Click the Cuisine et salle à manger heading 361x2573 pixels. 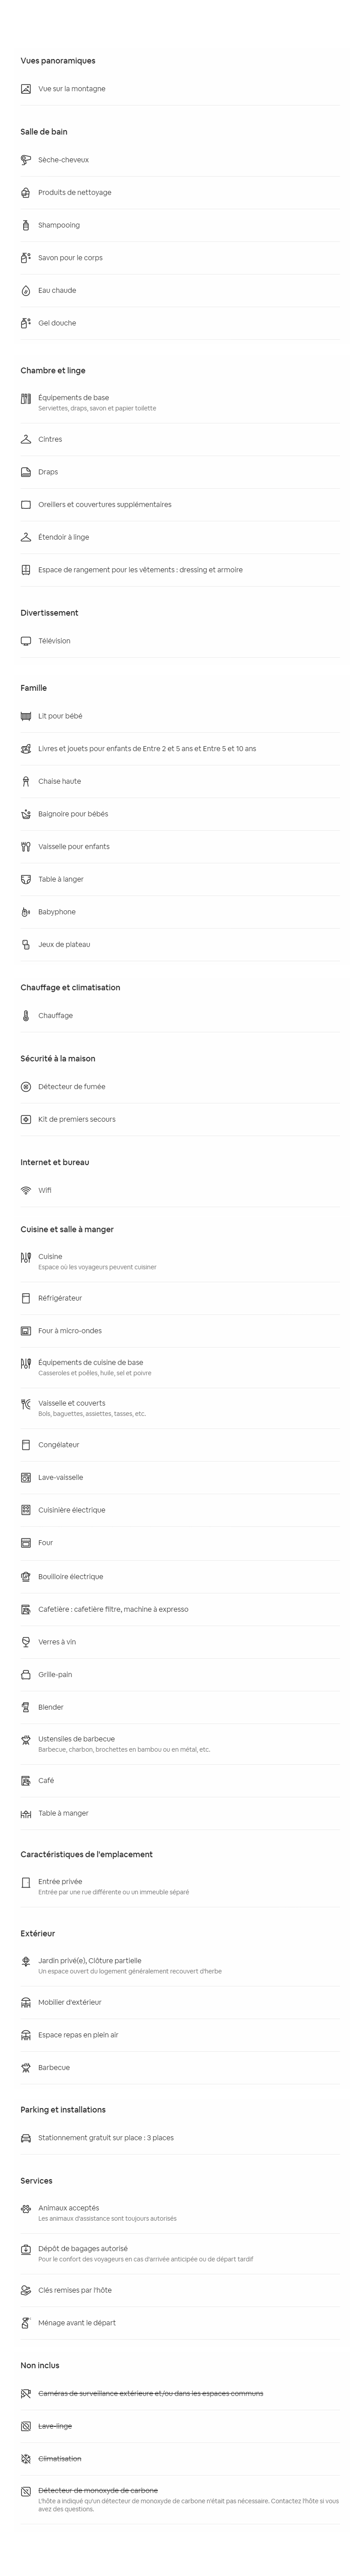(x=67, y=1229)
